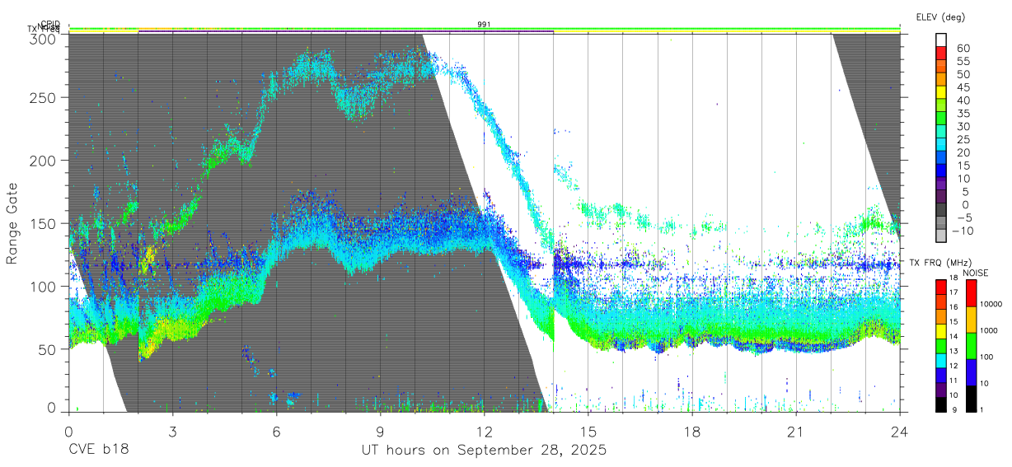The height and width of the screenshot is (467, 1012).
Task: Click 'UT hours on September 28, 2025' axis title
Action: coord(484,451)
